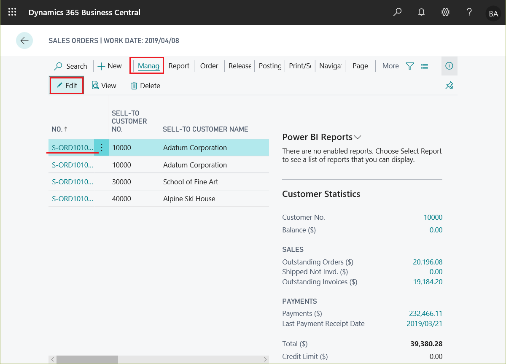Click the search magnifier in the top bar
The image size is (506, 364).
click(397, 12)
